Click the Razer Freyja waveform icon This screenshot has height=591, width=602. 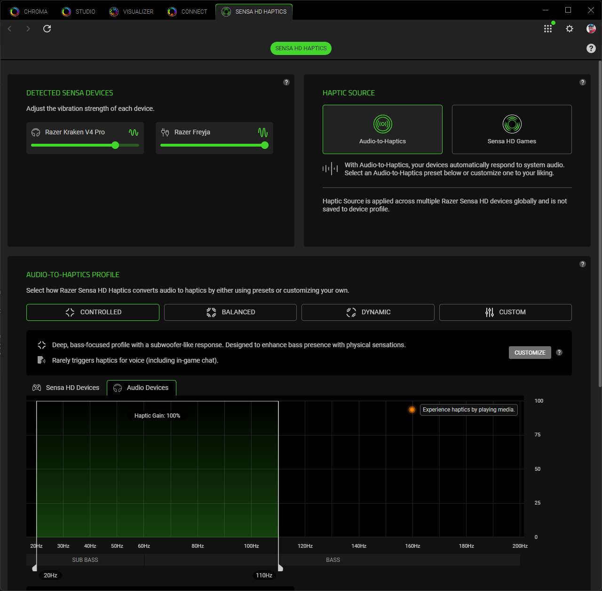[263, 132]
